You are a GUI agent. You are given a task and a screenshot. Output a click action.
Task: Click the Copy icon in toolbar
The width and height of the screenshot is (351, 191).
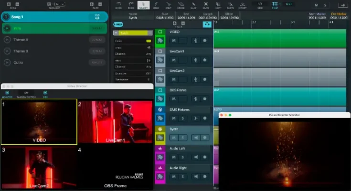click(219, 5)
